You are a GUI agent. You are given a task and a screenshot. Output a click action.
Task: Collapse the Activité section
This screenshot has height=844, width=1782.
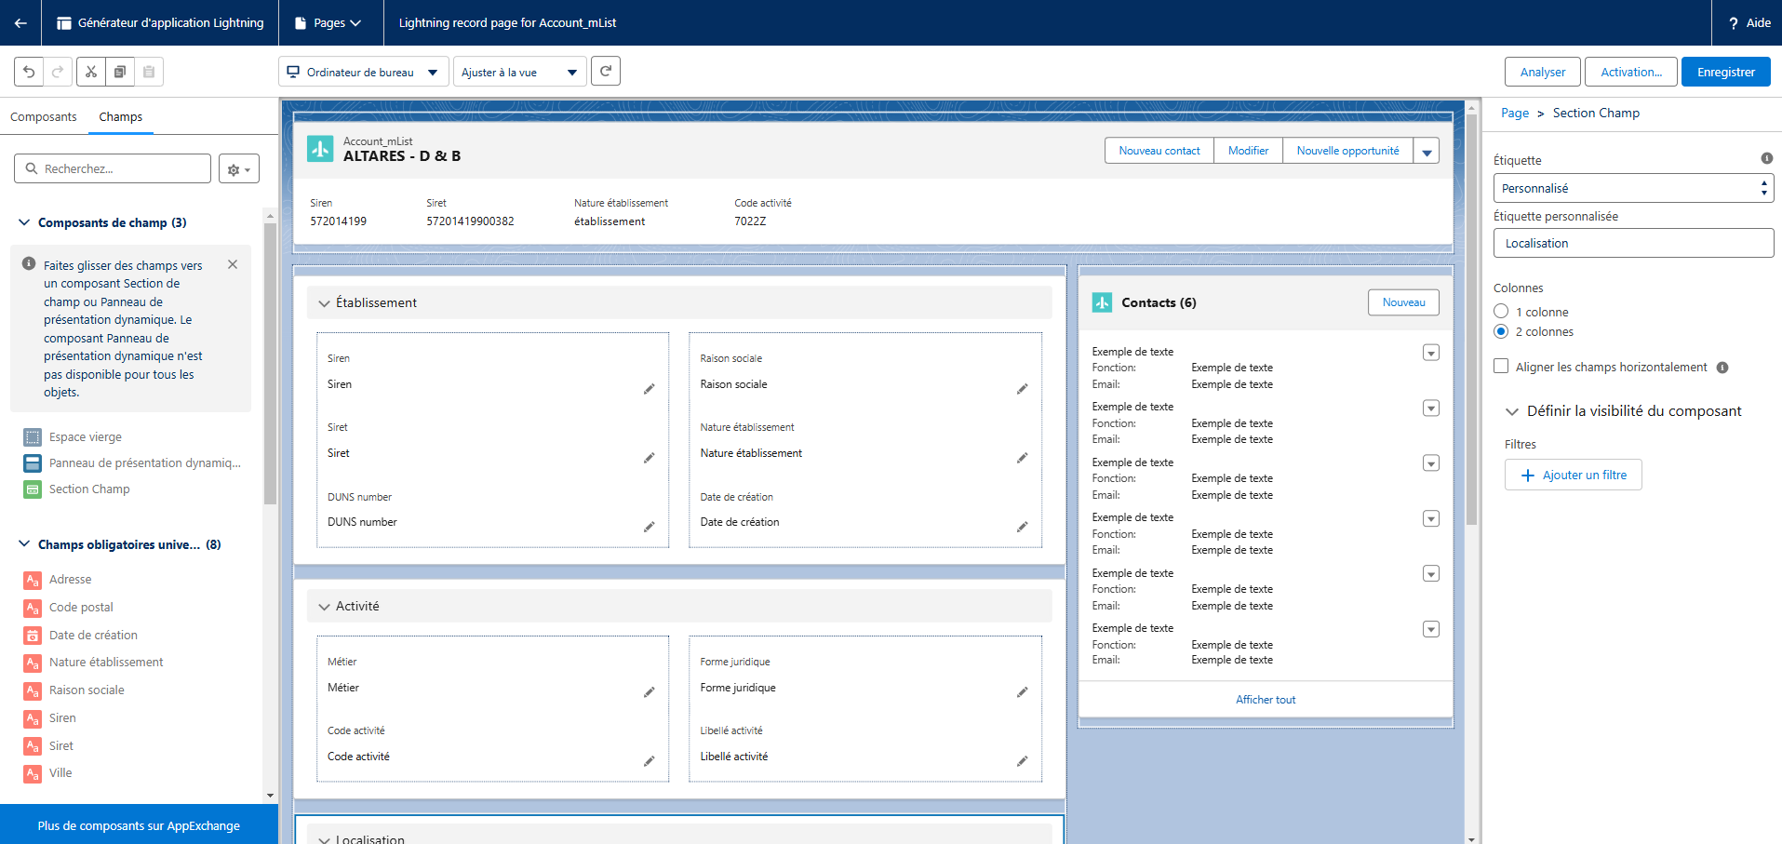tap(324, 607)
